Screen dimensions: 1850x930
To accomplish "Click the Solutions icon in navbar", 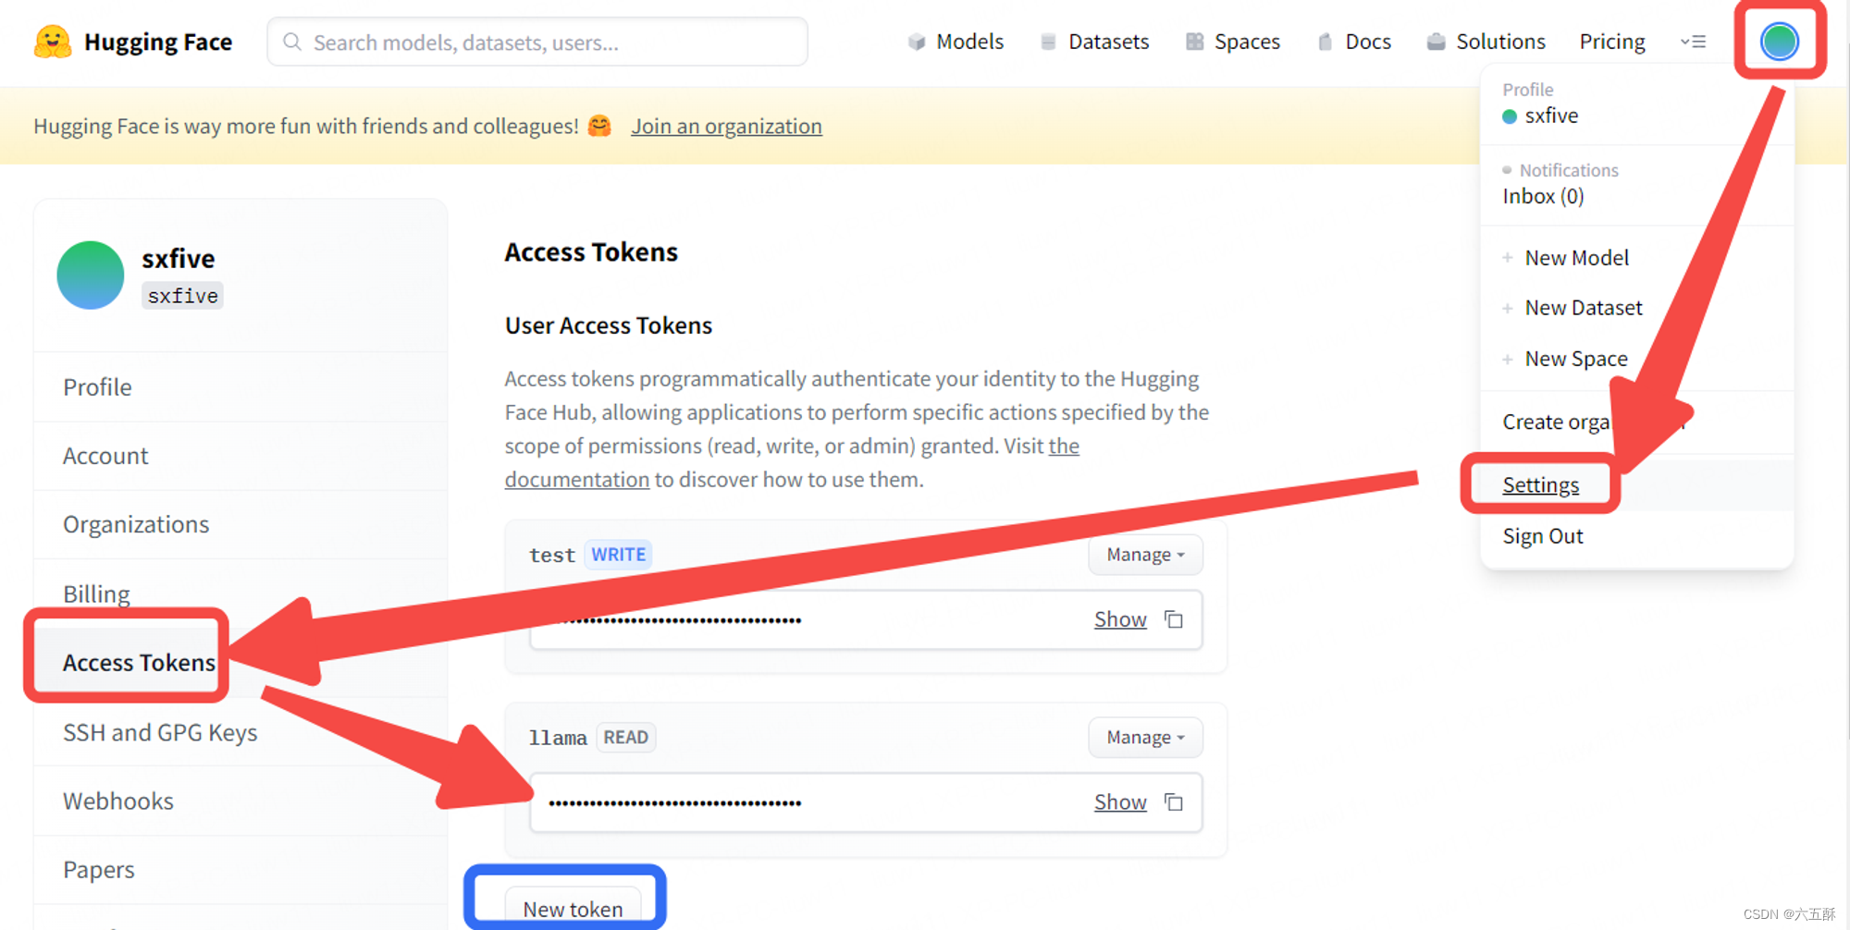I will tap(1436, 42).
